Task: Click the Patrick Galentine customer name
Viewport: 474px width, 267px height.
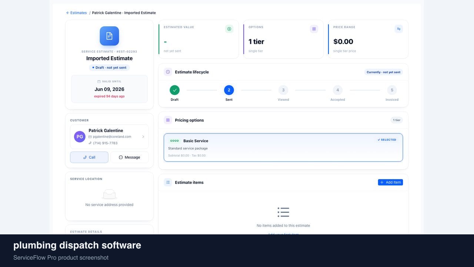Action: click(106, 131)
